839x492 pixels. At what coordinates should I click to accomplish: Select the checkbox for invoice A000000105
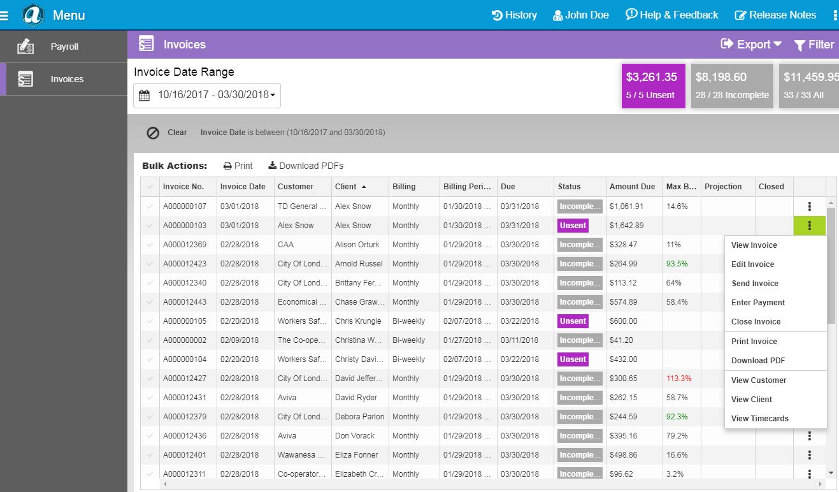click(x=150, y=321)
